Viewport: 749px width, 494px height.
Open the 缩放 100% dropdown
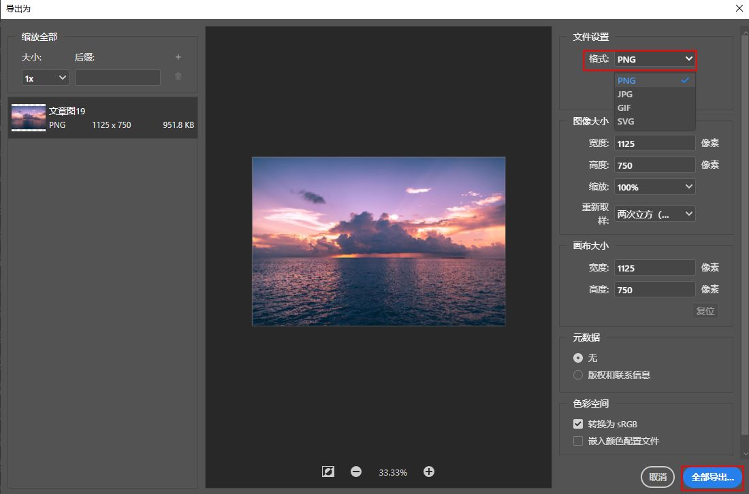[654, 187]
